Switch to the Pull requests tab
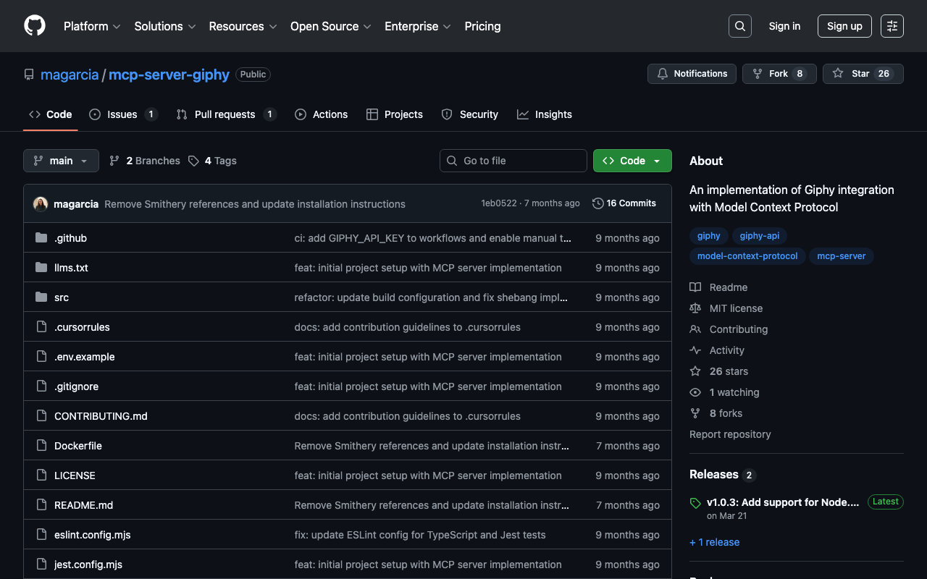The width and height of the screenshot is (927, 579). point(225,114)
